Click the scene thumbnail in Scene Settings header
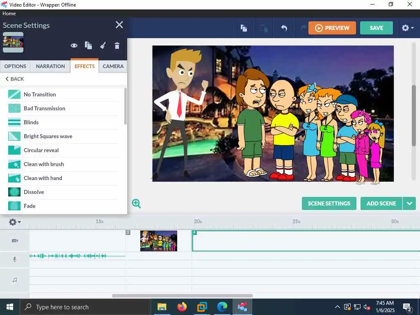 point(13,42)
